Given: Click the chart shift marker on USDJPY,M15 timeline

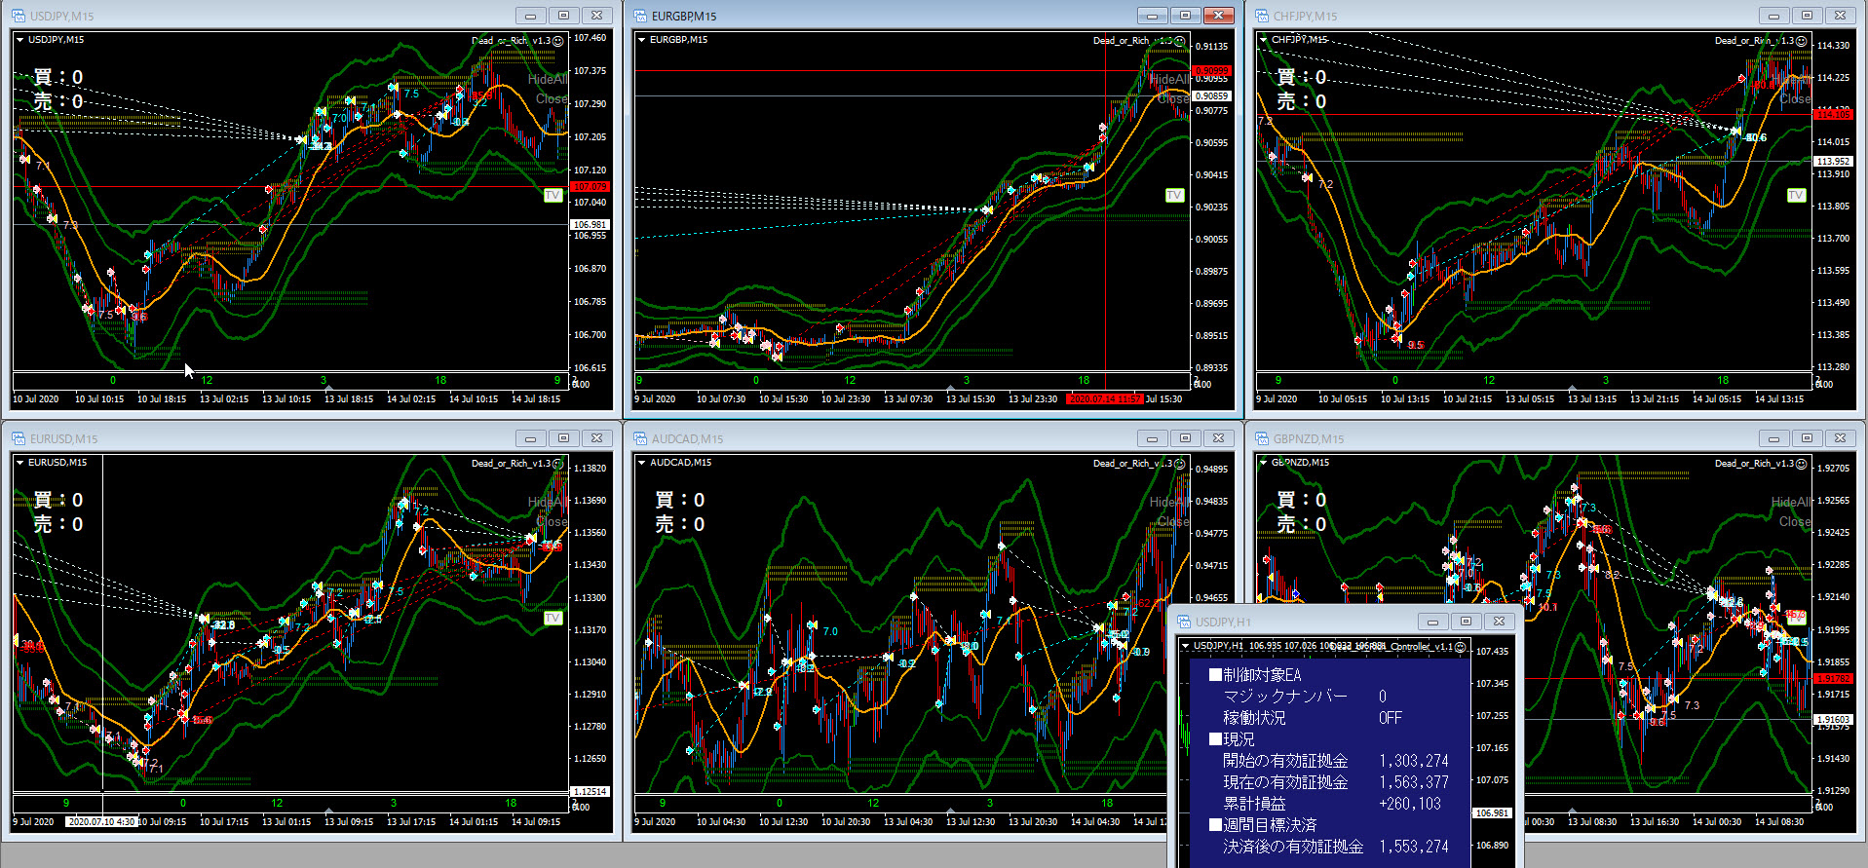Looking at the screenshot, I should 328,388.
